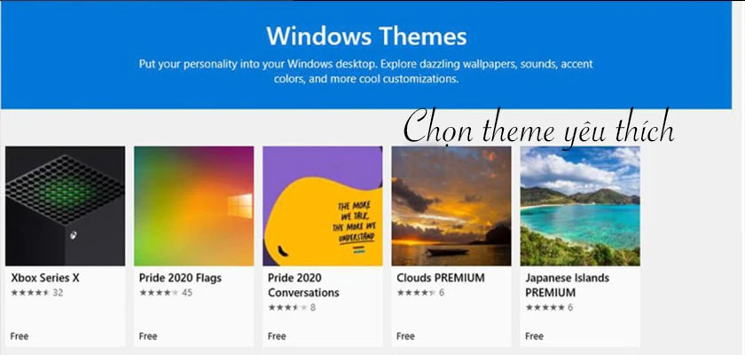Open the Japanese Islands PREMIUM beach thumbnail
Screen dimensions: 745x355
click(x=580, y=206)
